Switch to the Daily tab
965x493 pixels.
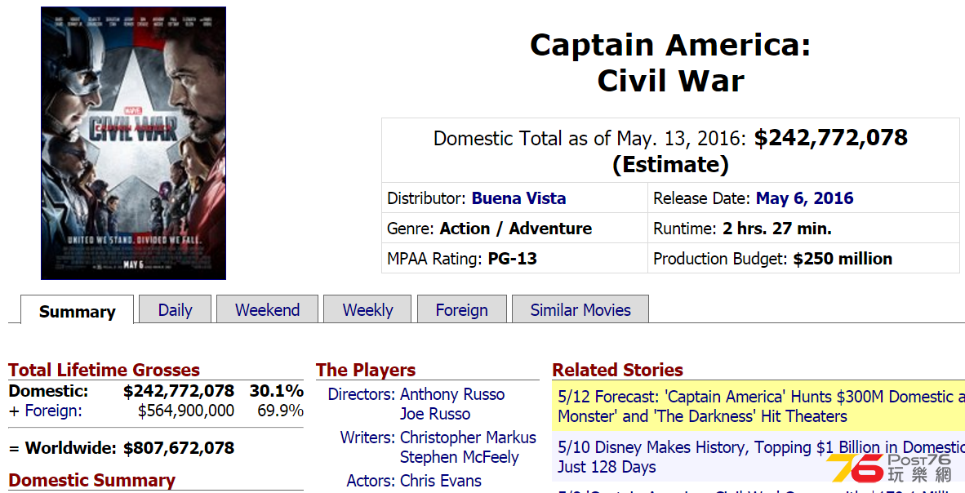pos(175,309)
